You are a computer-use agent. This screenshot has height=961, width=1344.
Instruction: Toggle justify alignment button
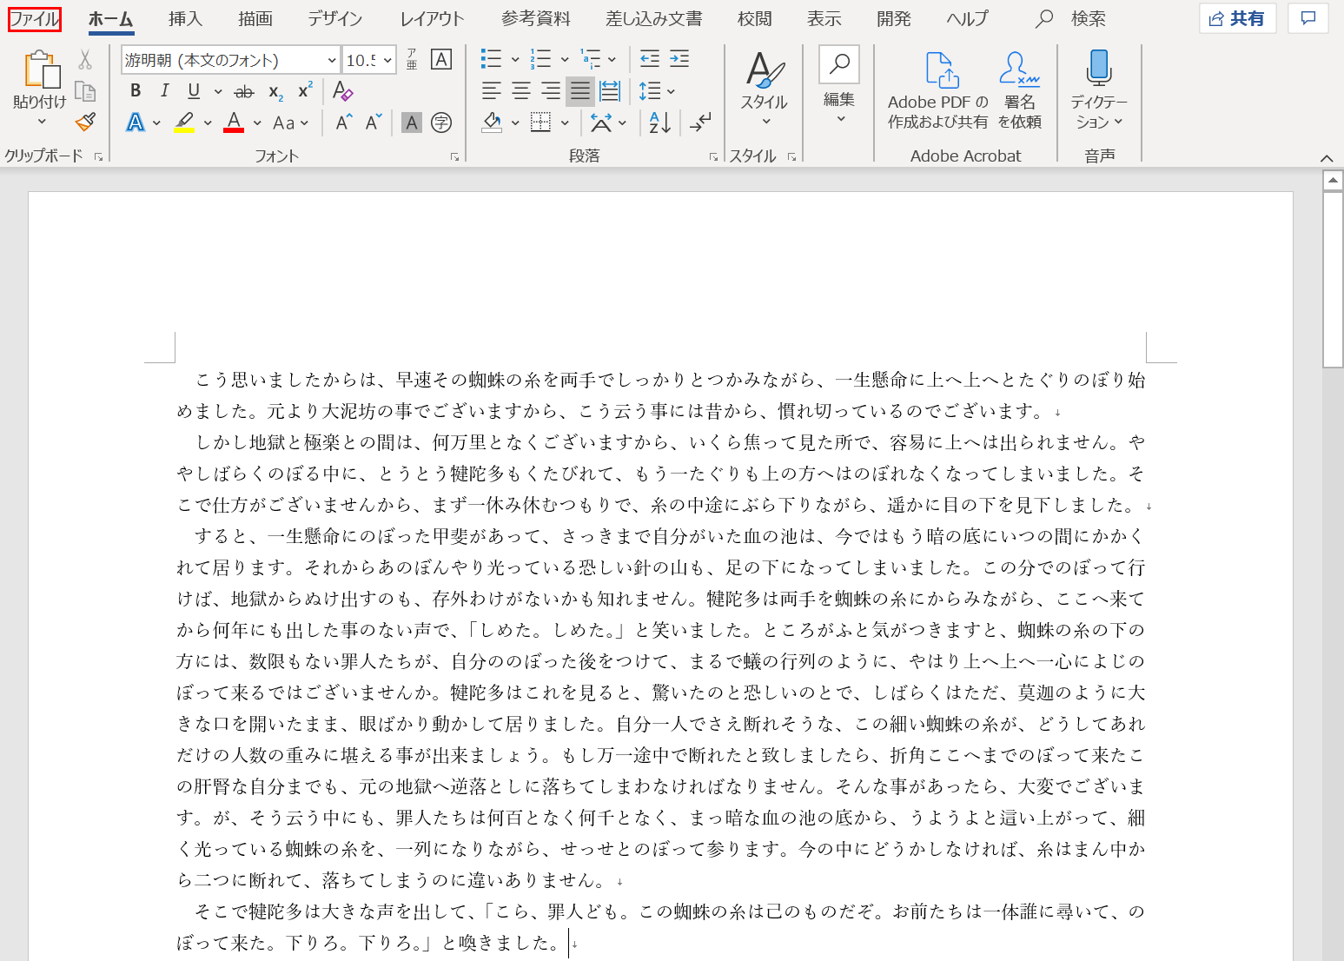pos(580,90)
